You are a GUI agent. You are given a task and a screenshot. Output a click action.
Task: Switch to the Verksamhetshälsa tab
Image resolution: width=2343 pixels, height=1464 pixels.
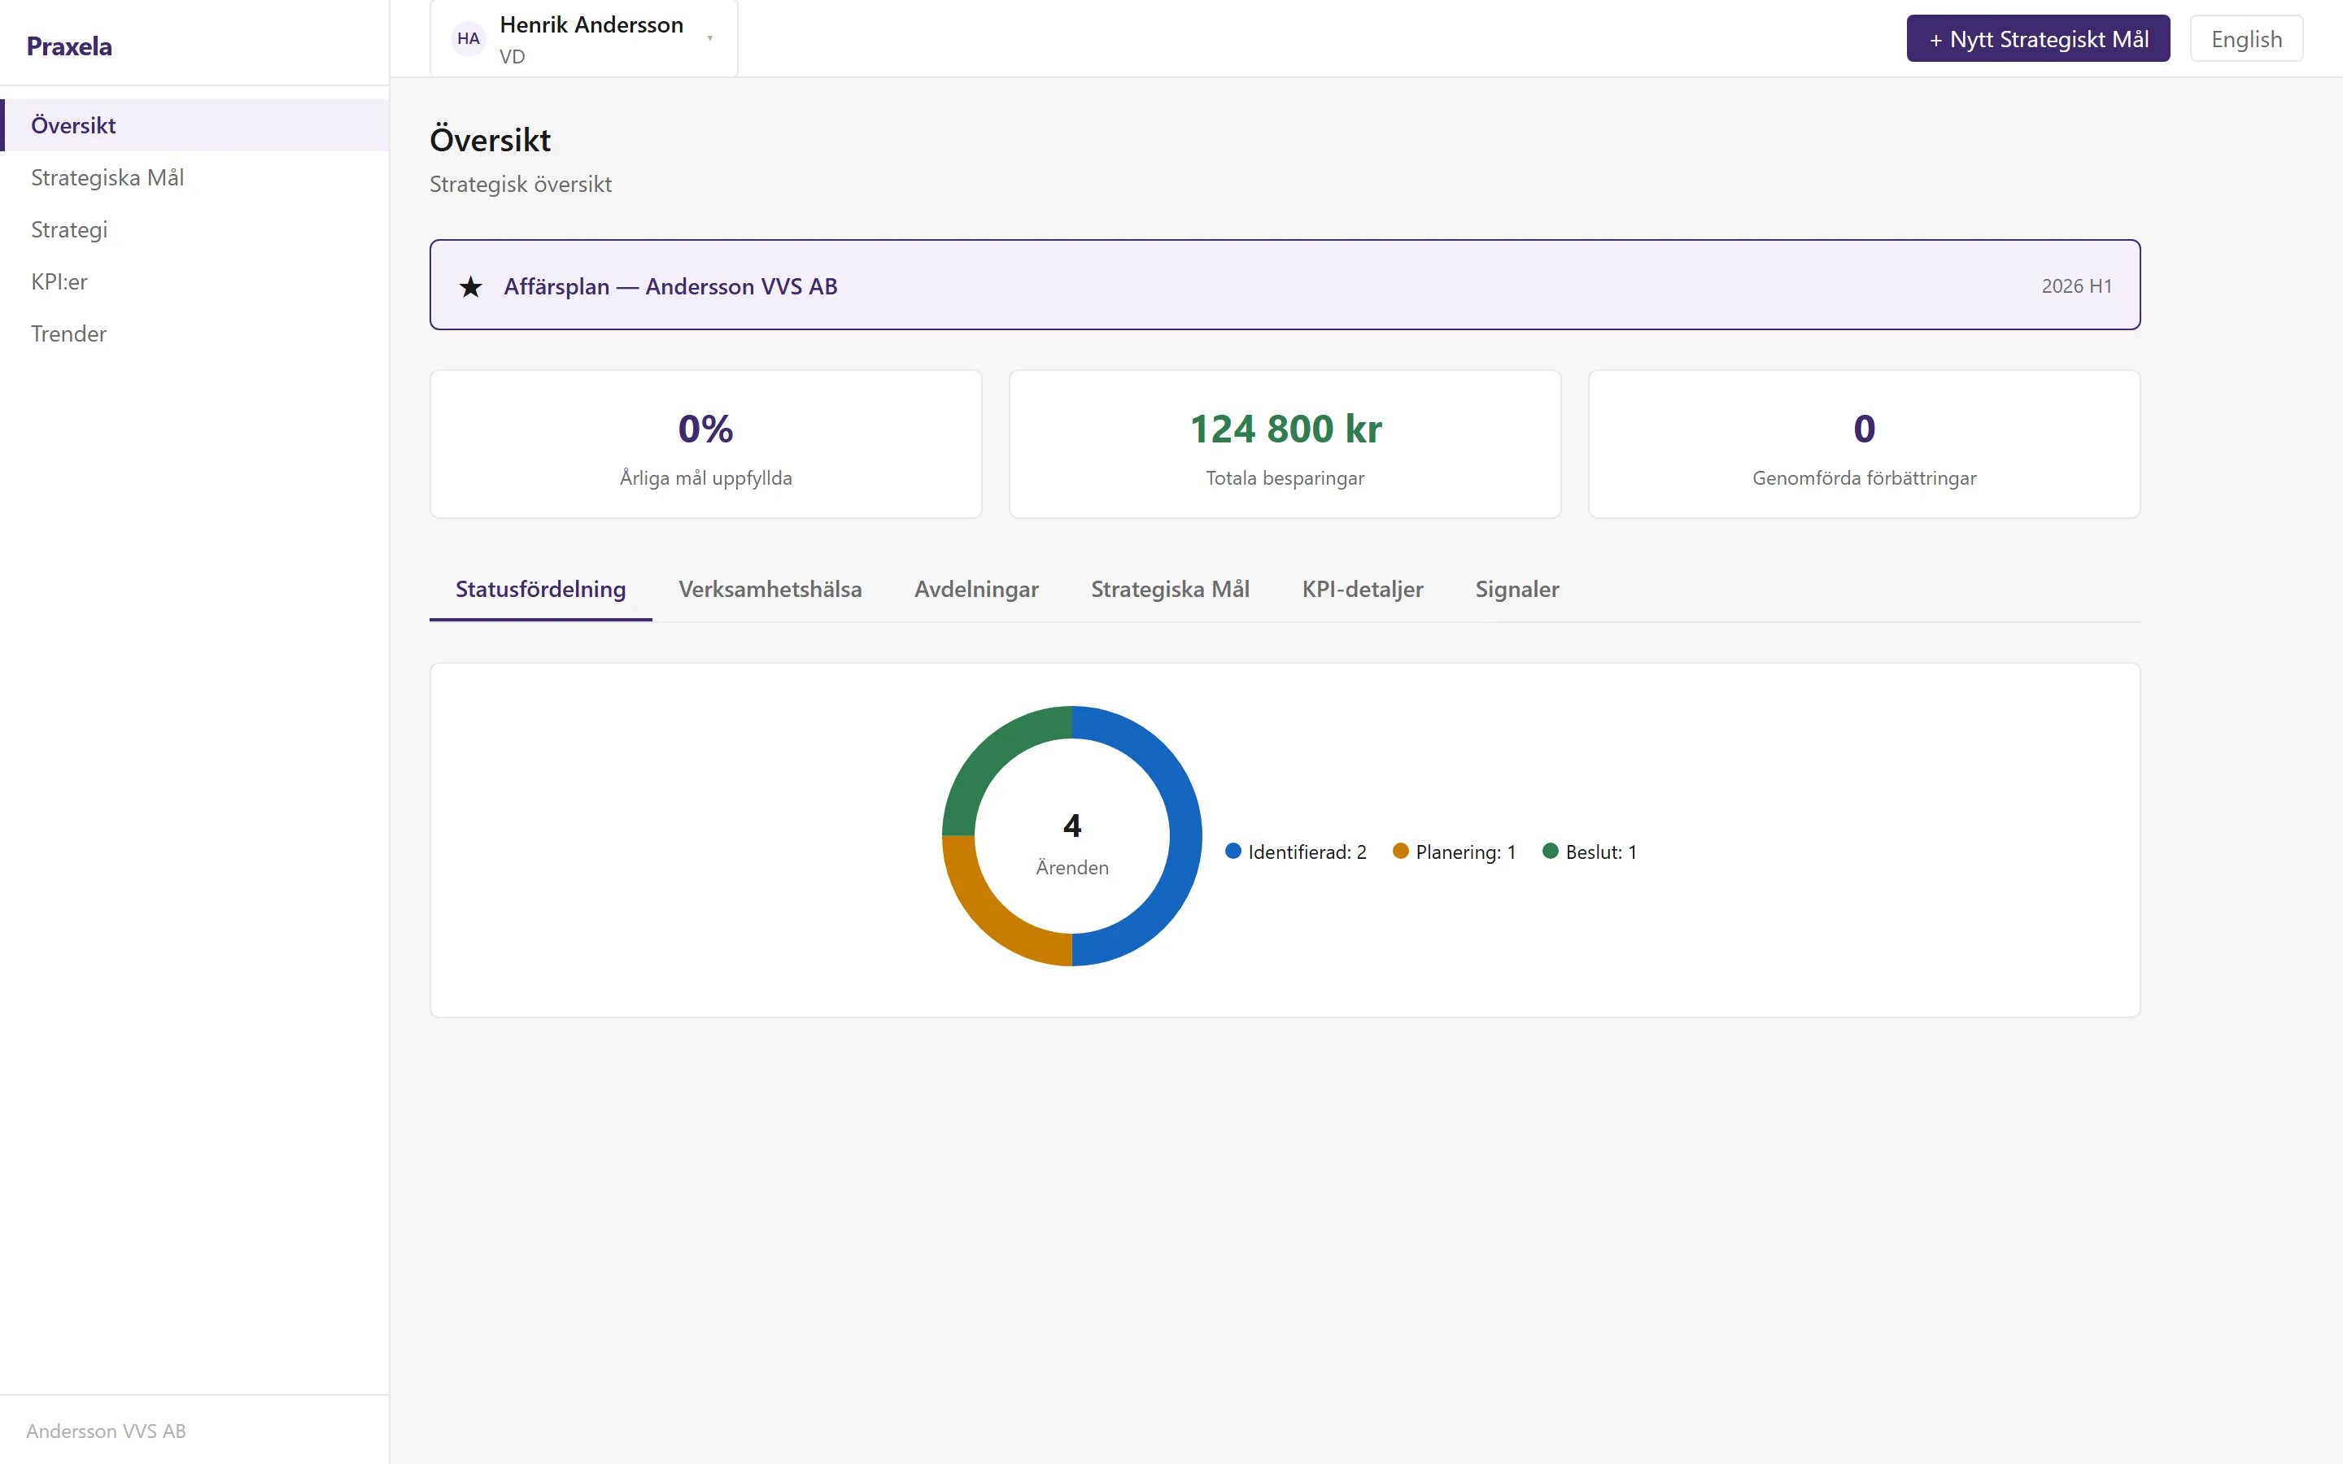(x=770, y=589)
